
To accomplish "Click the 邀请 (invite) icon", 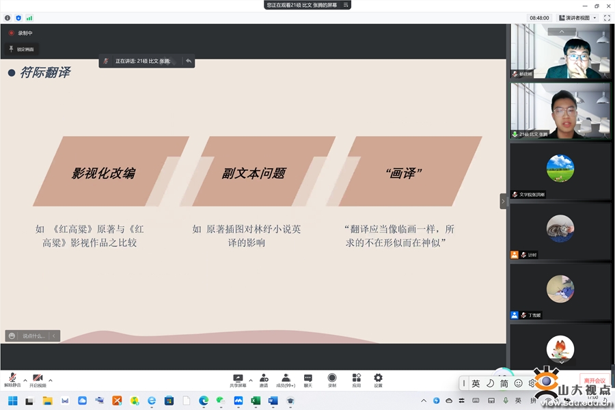I will (x=264, y=380).
